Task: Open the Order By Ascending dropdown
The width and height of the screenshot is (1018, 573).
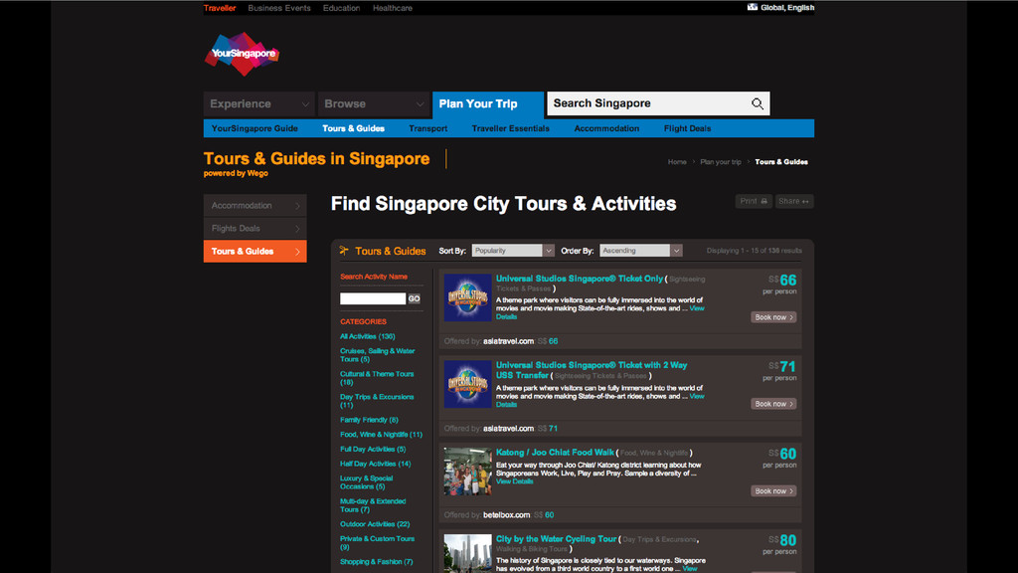Action: coord(640,251)
